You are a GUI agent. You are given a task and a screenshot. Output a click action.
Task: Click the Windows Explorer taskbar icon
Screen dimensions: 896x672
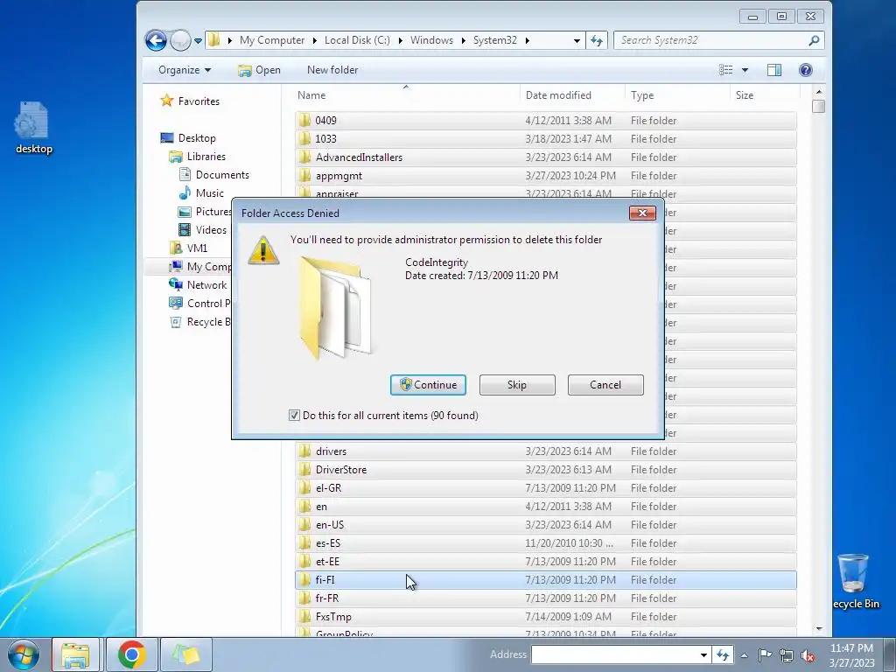[x=75, y=654]
